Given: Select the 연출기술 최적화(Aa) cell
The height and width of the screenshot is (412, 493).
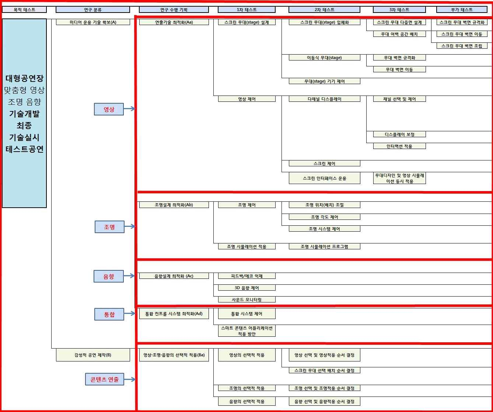Looking at the screenshot, I should coord(174,22).
